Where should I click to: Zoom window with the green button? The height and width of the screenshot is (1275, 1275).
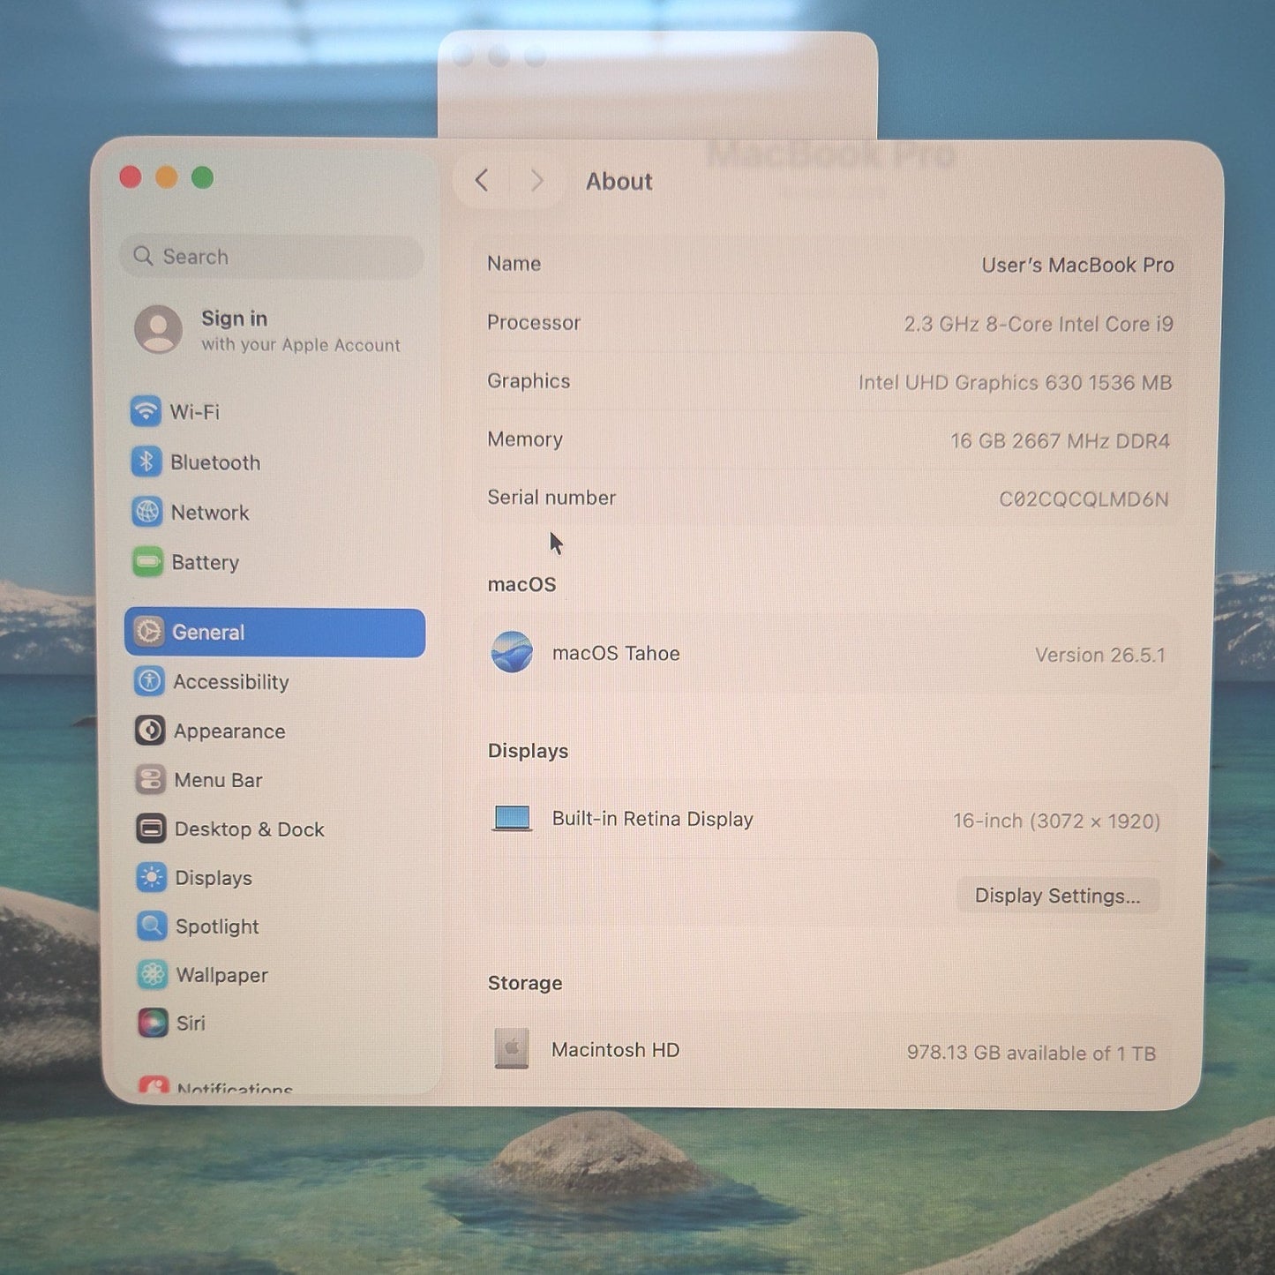click(203, 177)
